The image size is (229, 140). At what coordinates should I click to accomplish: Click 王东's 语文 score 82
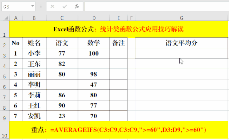tap(62, 64)
